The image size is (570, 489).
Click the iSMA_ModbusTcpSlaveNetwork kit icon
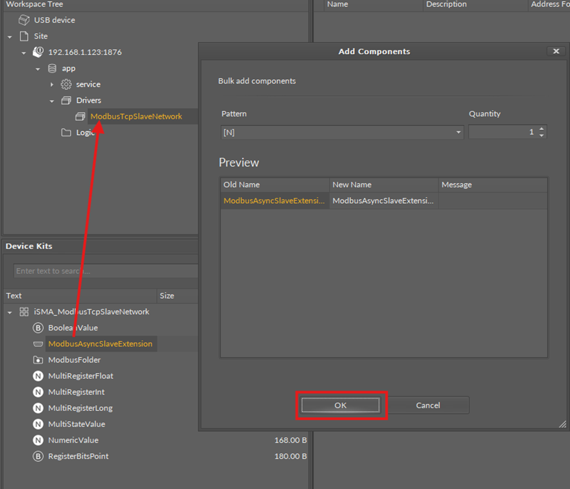pyautogui.click(x=24, y=312)
